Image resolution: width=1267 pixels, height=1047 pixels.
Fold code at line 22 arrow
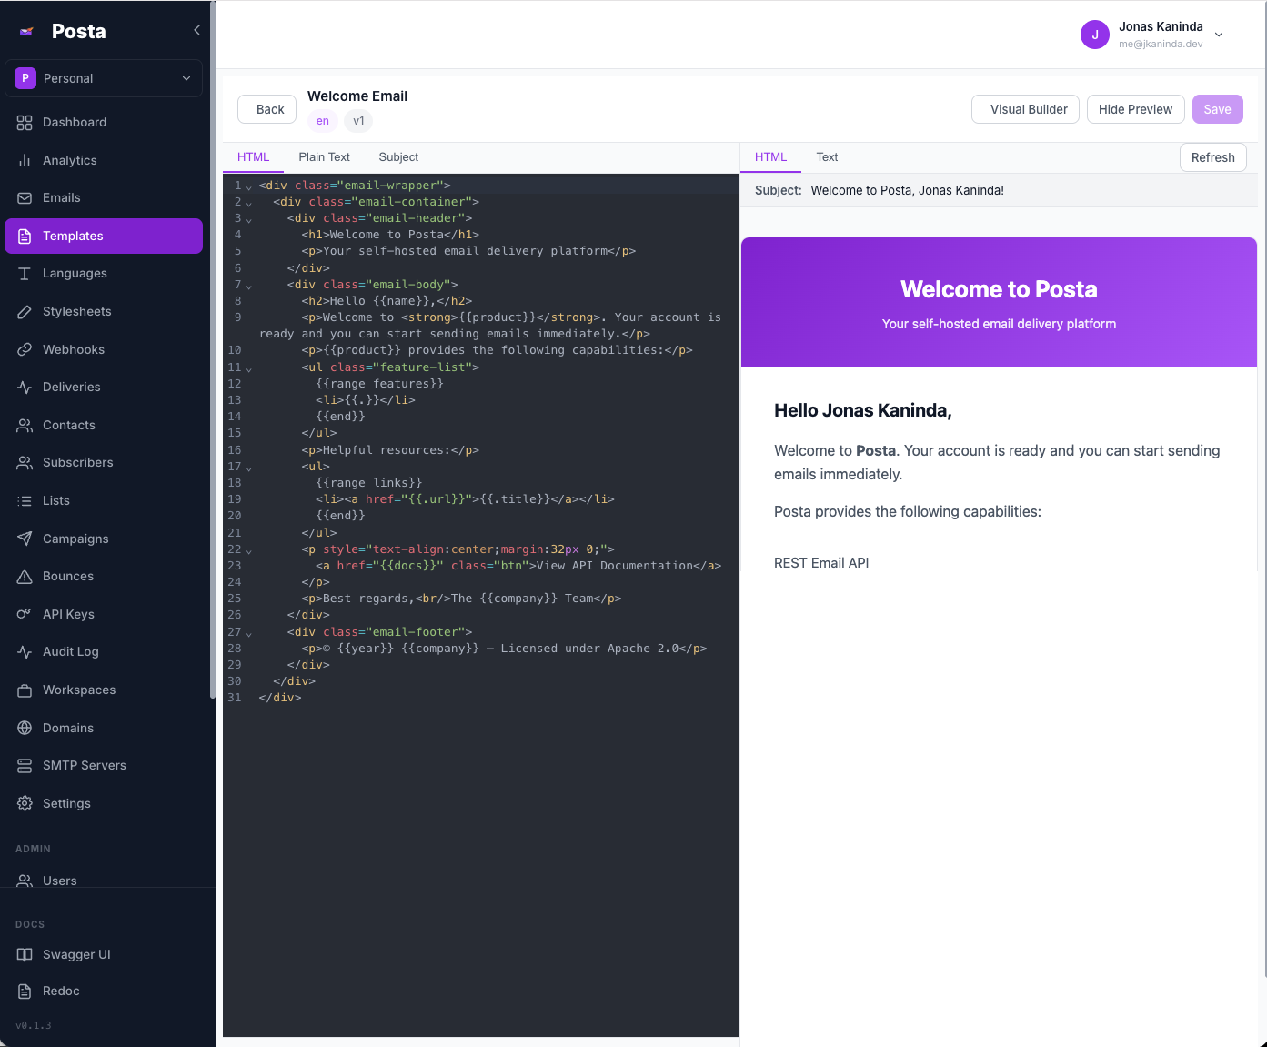click(249, 550)
